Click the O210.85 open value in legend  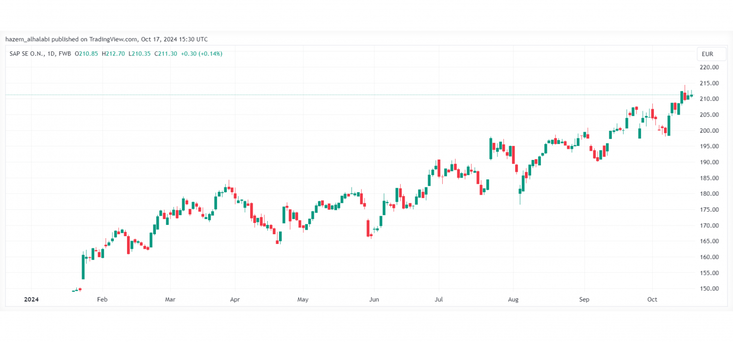tap(86, 54)
